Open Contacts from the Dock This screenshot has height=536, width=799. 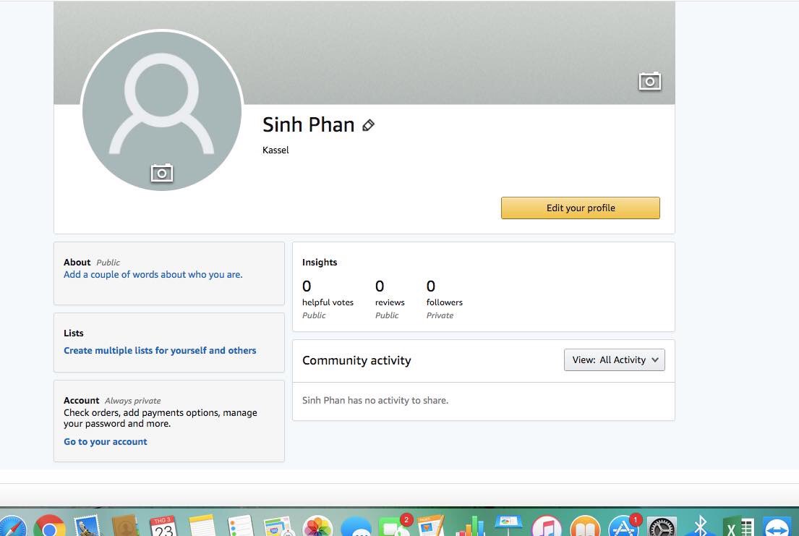125,527
